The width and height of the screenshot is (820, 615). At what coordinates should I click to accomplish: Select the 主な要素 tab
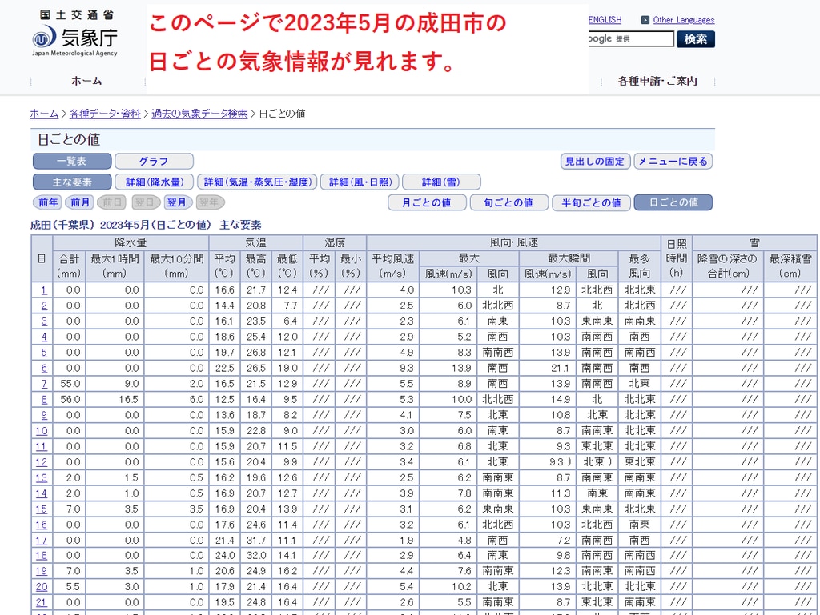pos(72,182)
